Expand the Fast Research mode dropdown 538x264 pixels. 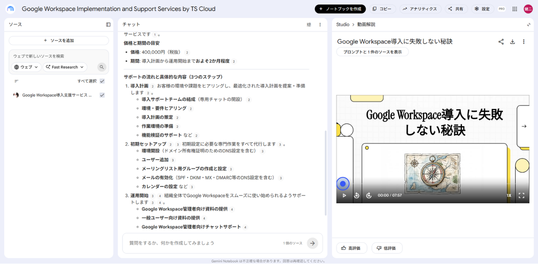click(65, 67)
